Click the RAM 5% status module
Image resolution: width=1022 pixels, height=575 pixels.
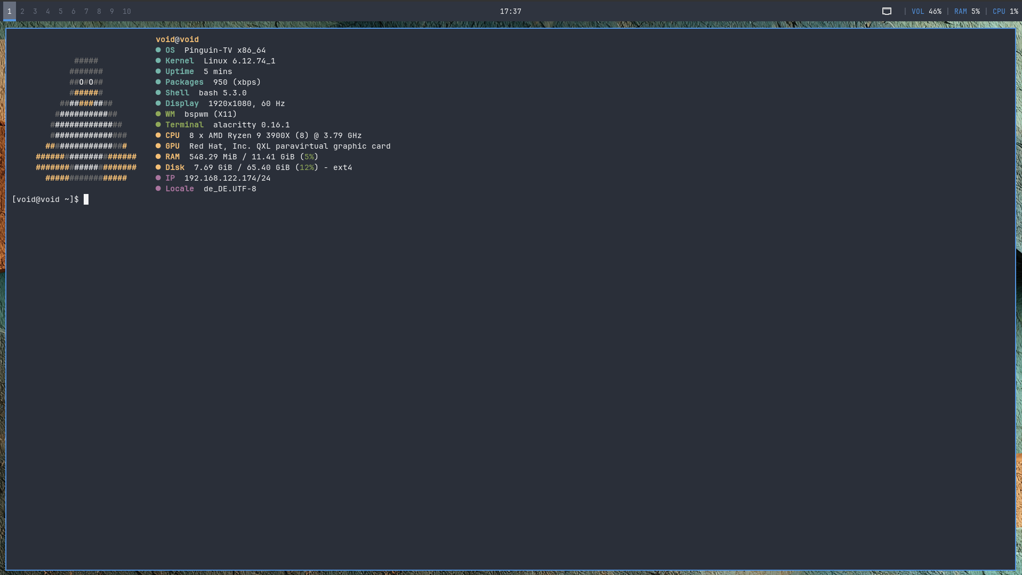[x=967, y=11]
